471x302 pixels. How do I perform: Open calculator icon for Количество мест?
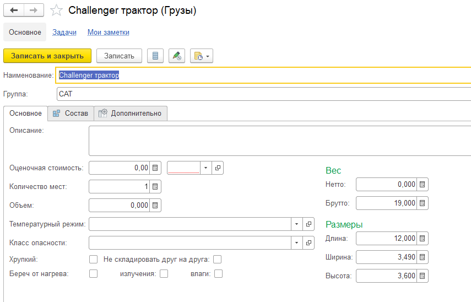coord(155,187)
